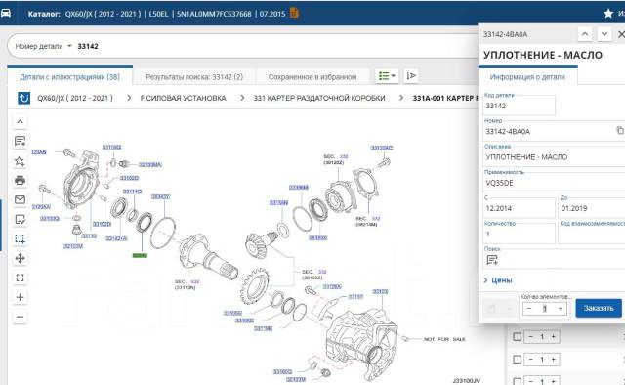Check the second parts list checkbox
The width and height of the screenshot is (625, 385).
click(x=517, y=360)
